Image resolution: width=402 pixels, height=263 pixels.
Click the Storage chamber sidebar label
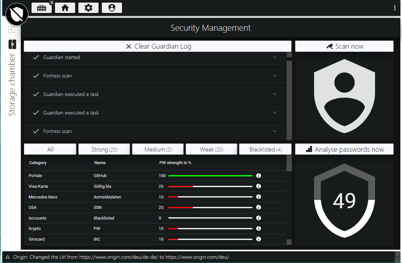click(12, 85)
